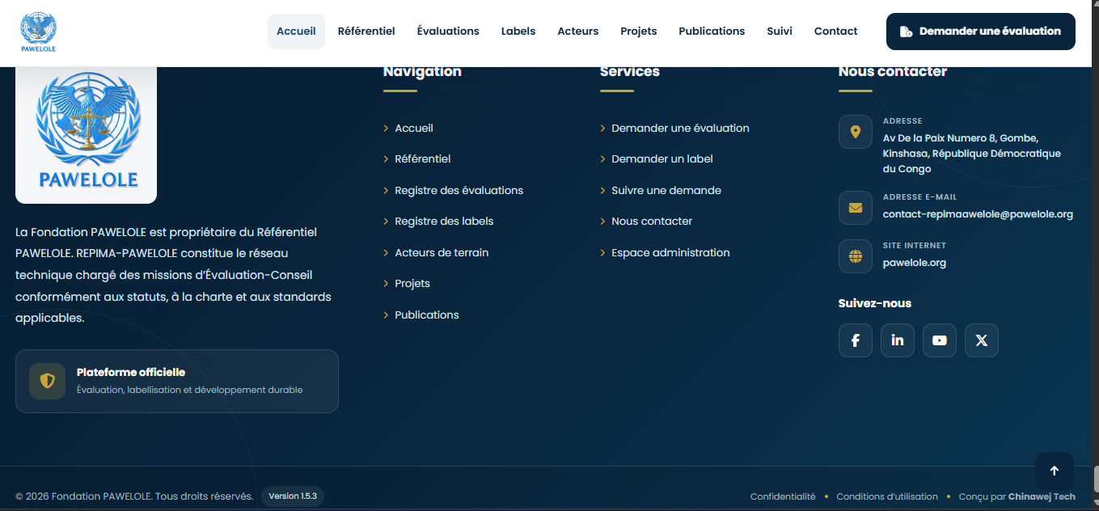Viewport: 1099px width, 511px height.
Task: Click the copyright Fondation PAWELOLE text
Action: (x=134, y=496)
